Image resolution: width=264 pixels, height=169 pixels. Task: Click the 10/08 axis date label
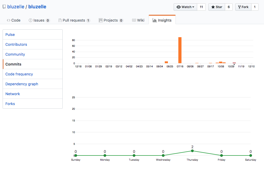coord(221,66)
